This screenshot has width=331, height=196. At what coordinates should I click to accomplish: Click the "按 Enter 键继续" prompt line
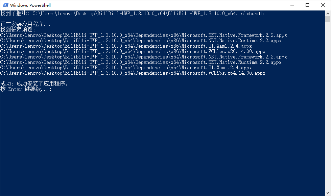tap(26, 89)
